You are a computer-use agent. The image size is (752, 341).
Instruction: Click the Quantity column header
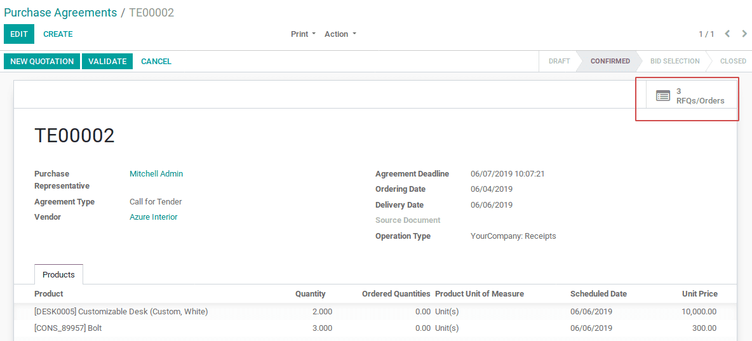pyautogui.click(x=311, y=293)
